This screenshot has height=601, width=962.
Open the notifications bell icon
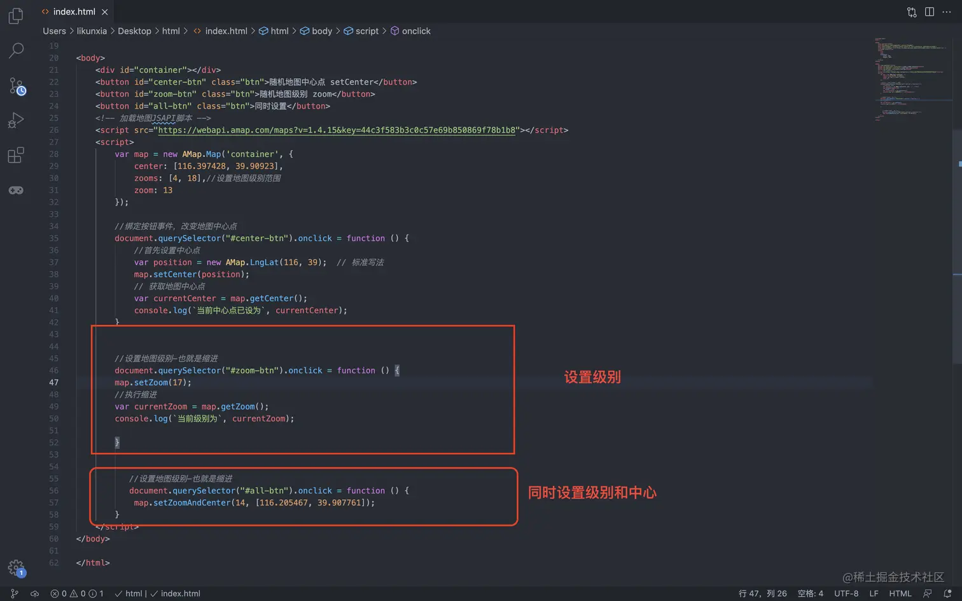coord(947,593)
